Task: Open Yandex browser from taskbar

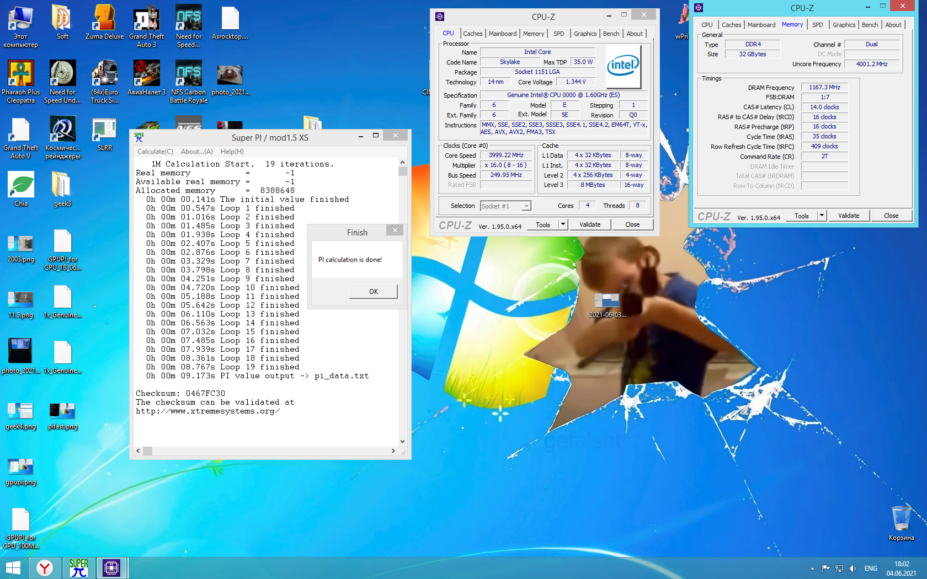Action: click(45, 568)
